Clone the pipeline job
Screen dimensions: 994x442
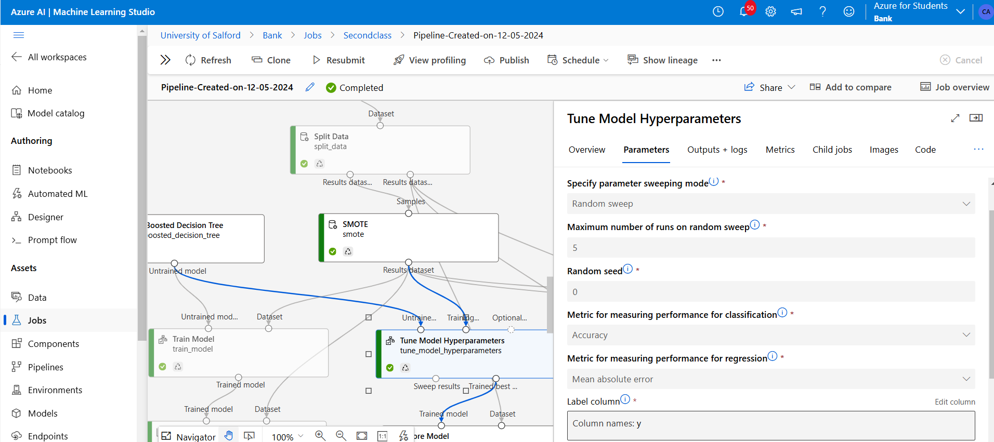coord(271,60)
